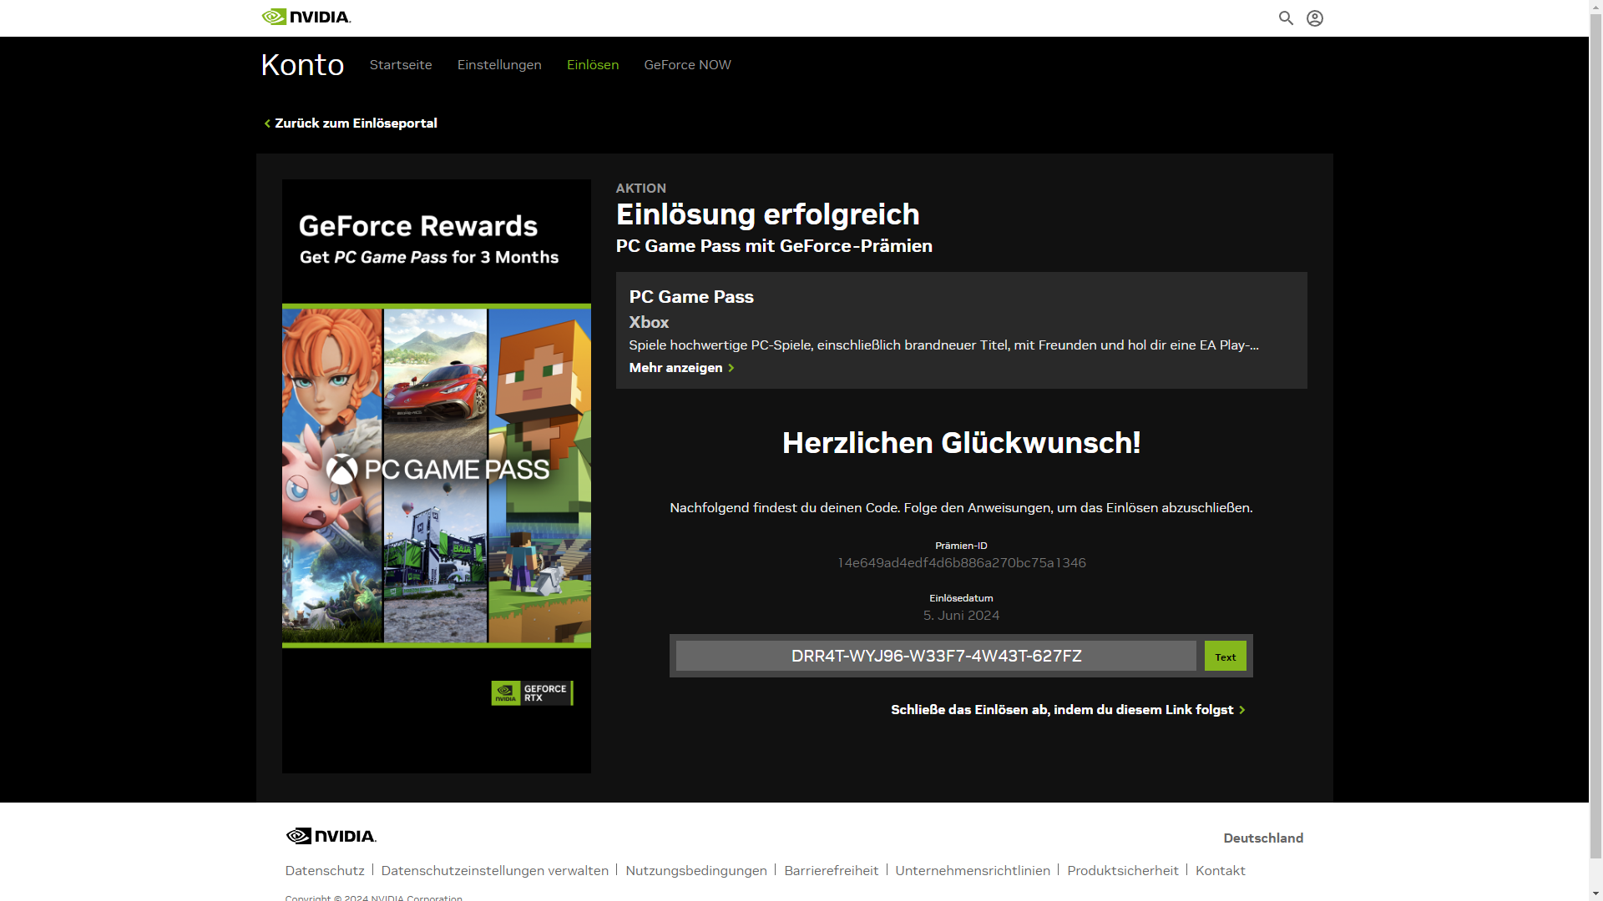Click the NVIDIA logo in footer
The width and height of the screenshot is (1603, 901).
pos(331,836)
